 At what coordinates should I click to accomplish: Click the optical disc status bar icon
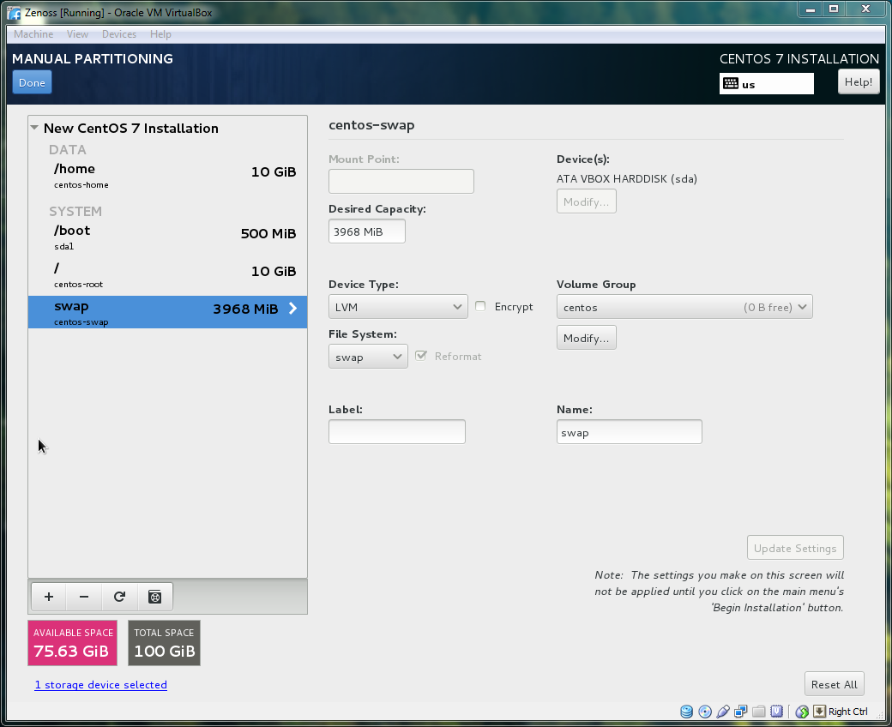(705, 712)
